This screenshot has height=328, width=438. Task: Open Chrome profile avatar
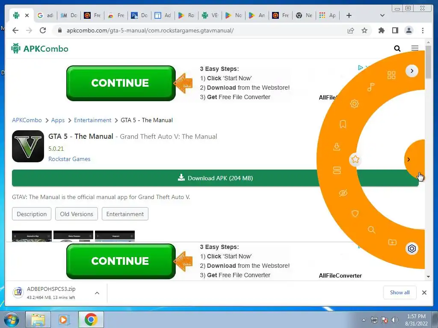[x=408, y=30]
